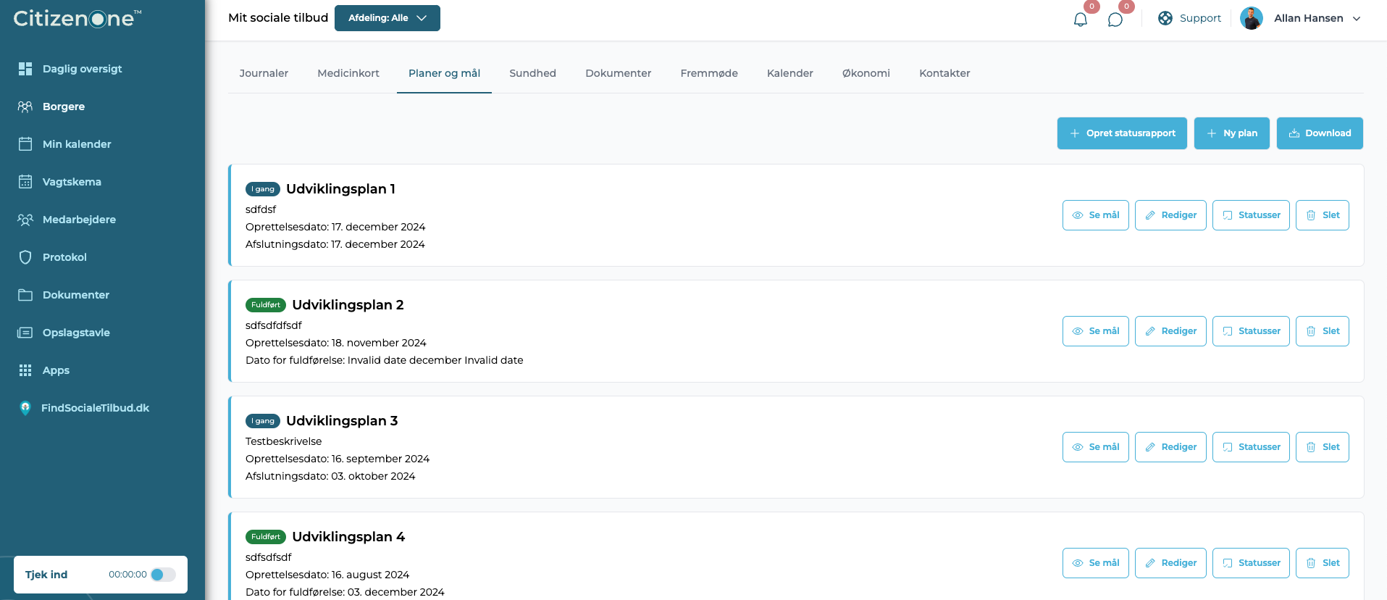
Task: Delete Udviklingsplan 4 with Slet
Action: tap(1322, 563)
